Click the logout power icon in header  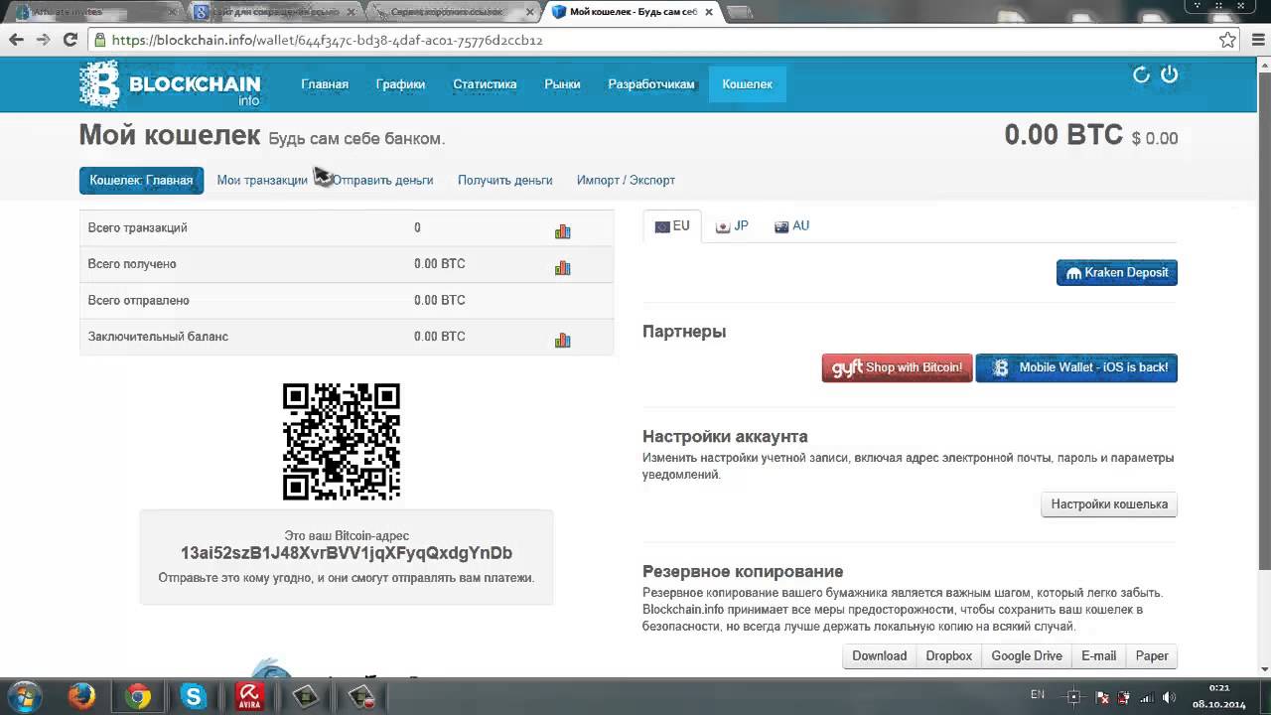1169,74
